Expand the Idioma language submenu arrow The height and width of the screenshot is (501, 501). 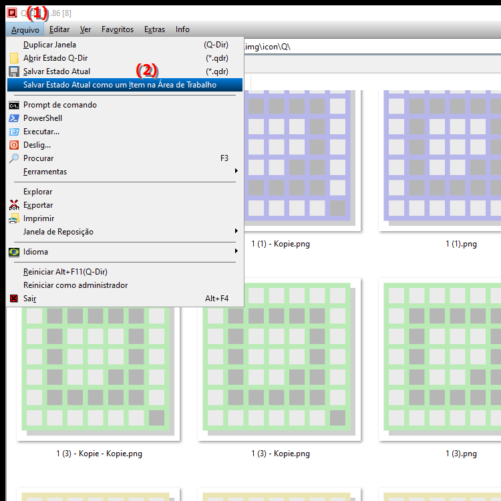point(236,252)
